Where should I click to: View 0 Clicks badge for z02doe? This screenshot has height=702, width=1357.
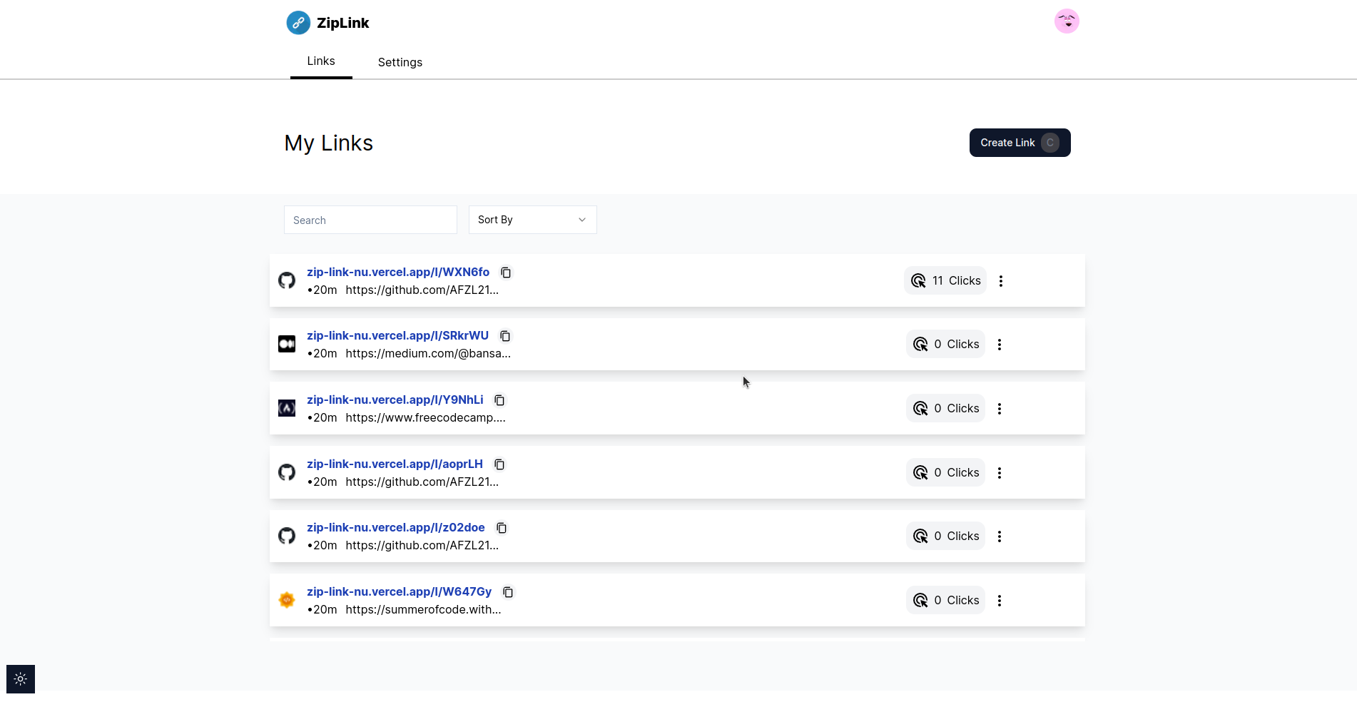pyautogui.click(x=945, y=536)
